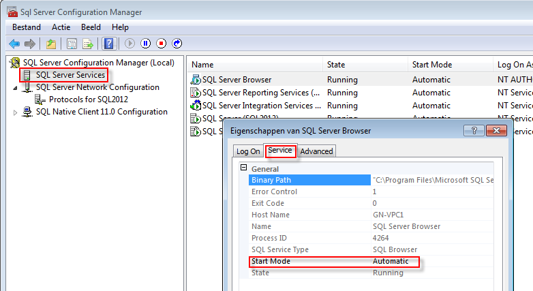Select the Error Control property row
533x291 pixels.
(371, 192)
